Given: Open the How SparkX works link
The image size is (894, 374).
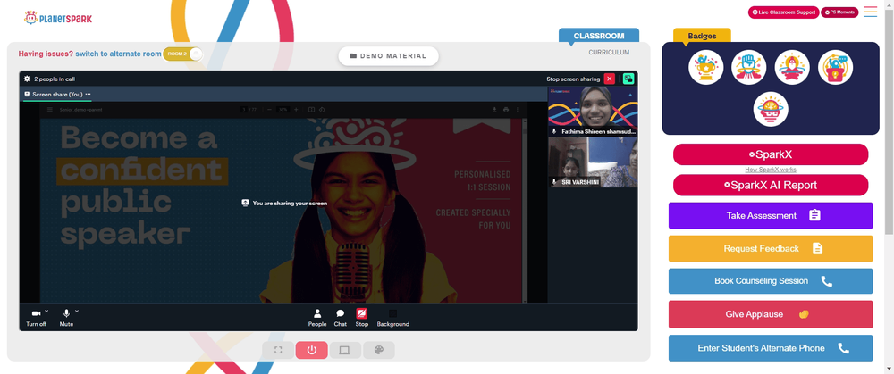Looking at the screenshot, I should point(771,170).
